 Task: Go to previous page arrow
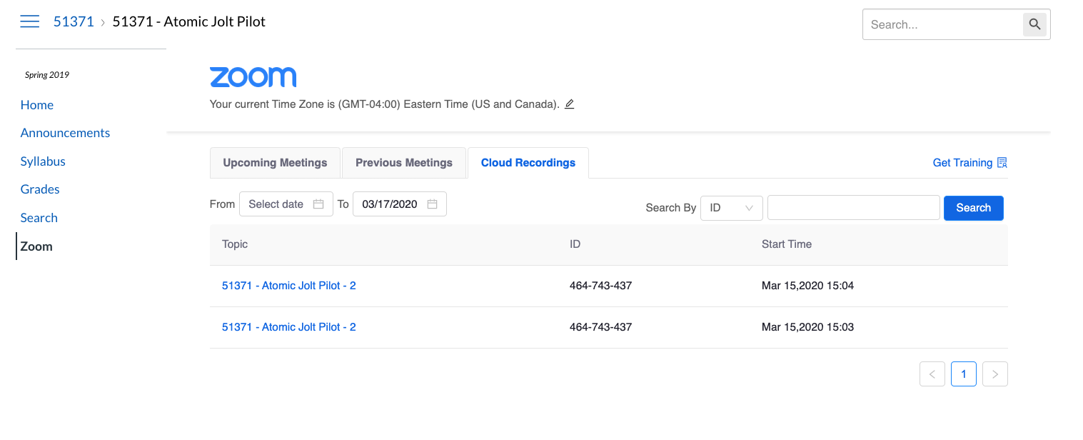click(x=932, y=374)
